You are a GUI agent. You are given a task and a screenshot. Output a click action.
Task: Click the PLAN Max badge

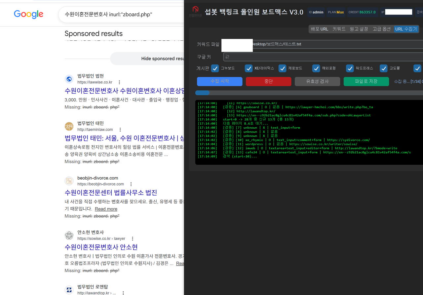click(x=336, y=12)
